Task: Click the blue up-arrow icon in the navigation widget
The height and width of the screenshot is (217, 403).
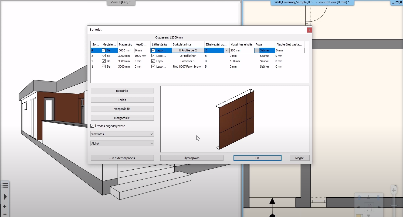Action: click(x=359, y=198)
